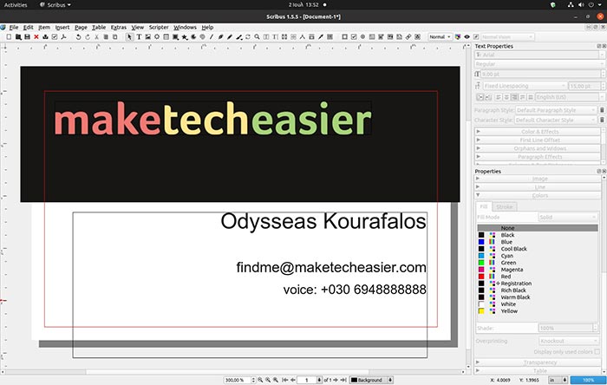
Task: Toggle the Edit in Preview Mode icon
Action: (476, 36)
